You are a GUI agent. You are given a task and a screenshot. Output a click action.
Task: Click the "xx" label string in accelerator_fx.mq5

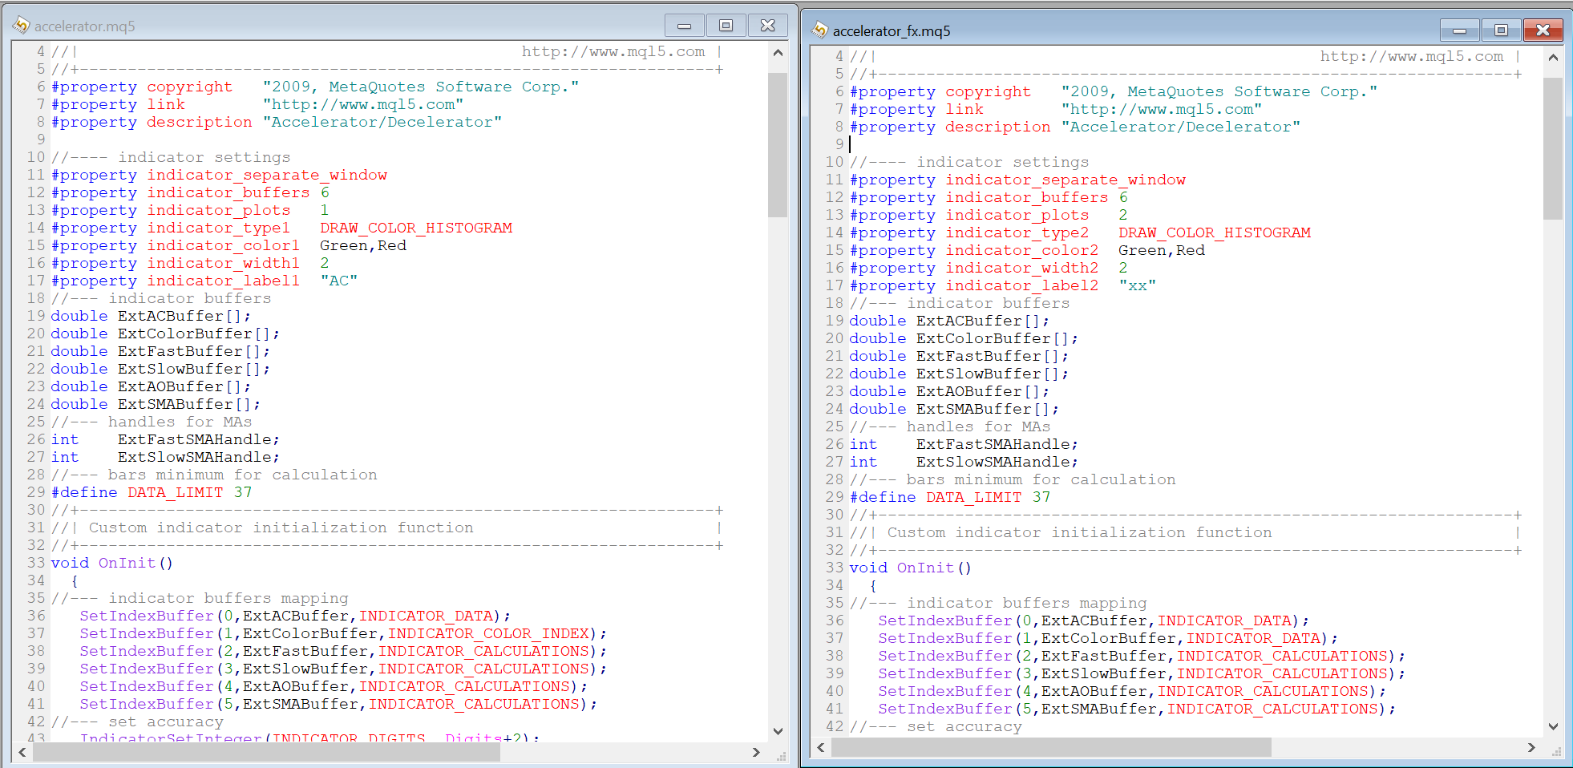click(x=1138, y=285)
